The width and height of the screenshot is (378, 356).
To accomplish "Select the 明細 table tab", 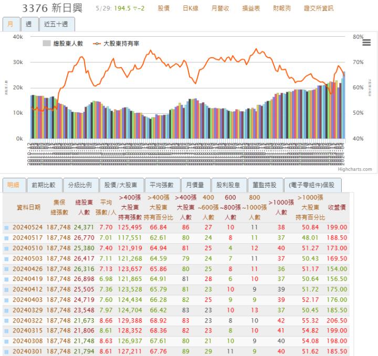I will coord(14,185).
